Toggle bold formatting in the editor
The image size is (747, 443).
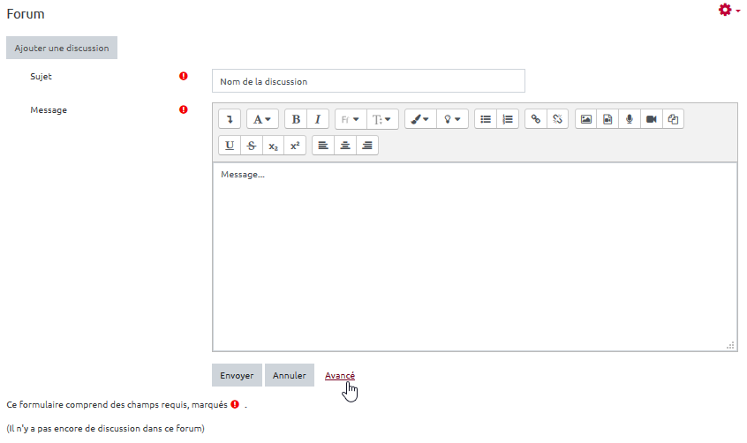coord(296,119)
